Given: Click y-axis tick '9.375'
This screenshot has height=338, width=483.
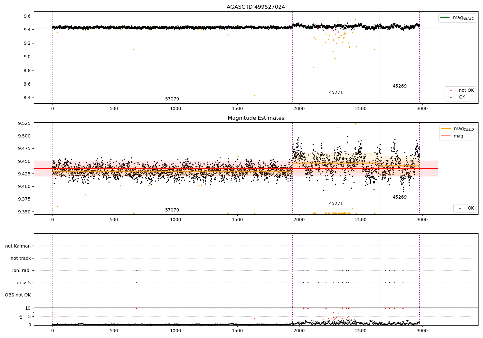Looking at the screenshot, I should point(25,199).
